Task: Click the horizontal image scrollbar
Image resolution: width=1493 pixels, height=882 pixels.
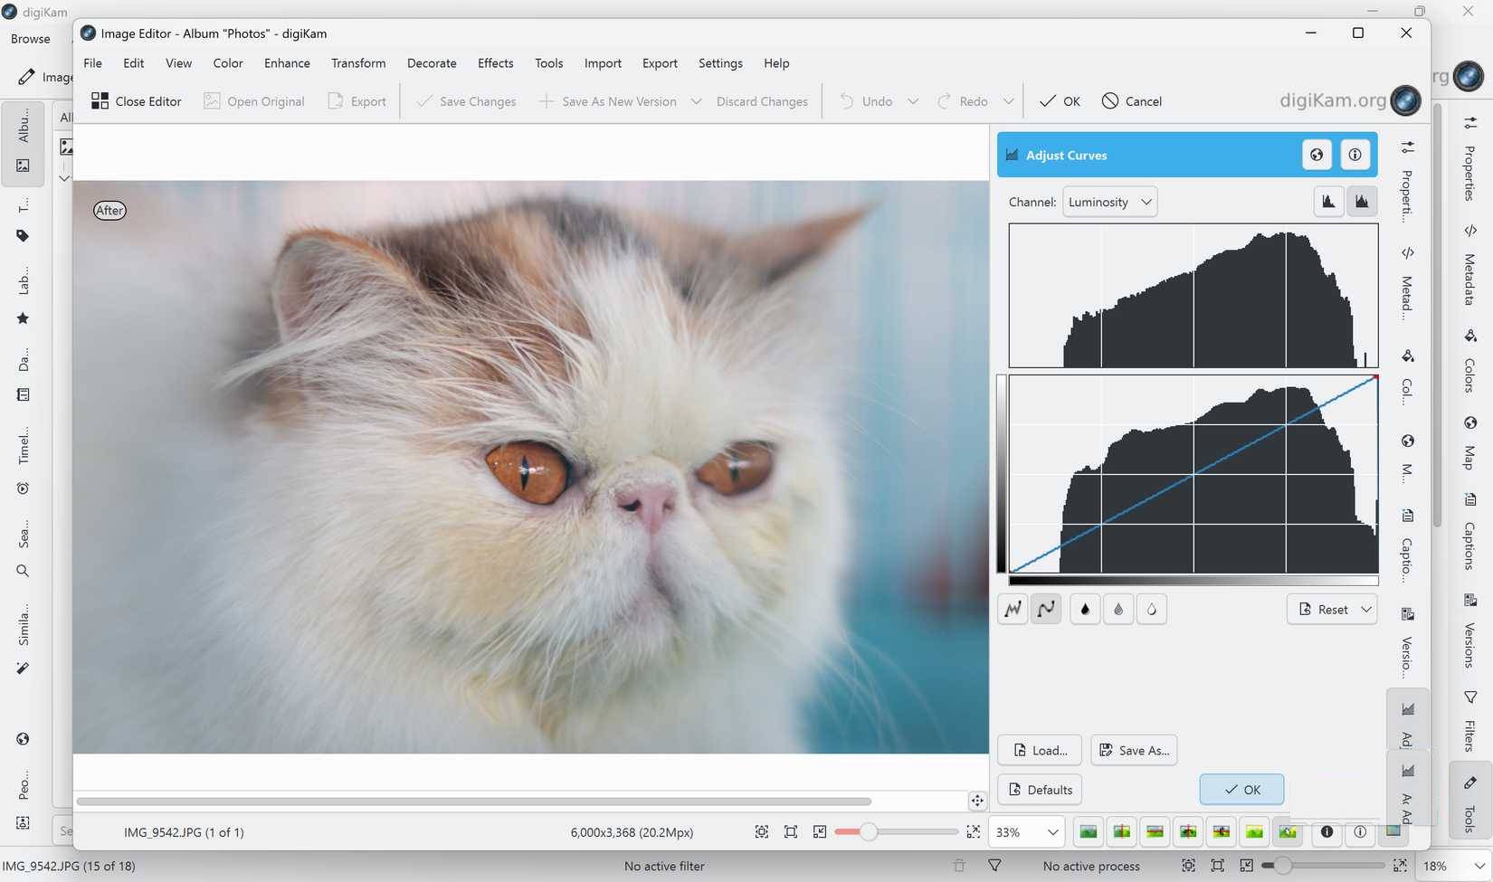Action: pyautogui.click(x=473, y=801)
